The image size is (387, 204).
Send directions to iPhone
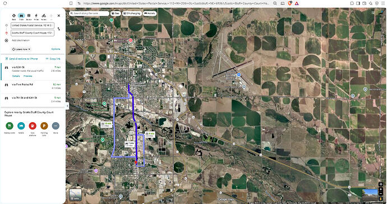[x=22, y=59]
